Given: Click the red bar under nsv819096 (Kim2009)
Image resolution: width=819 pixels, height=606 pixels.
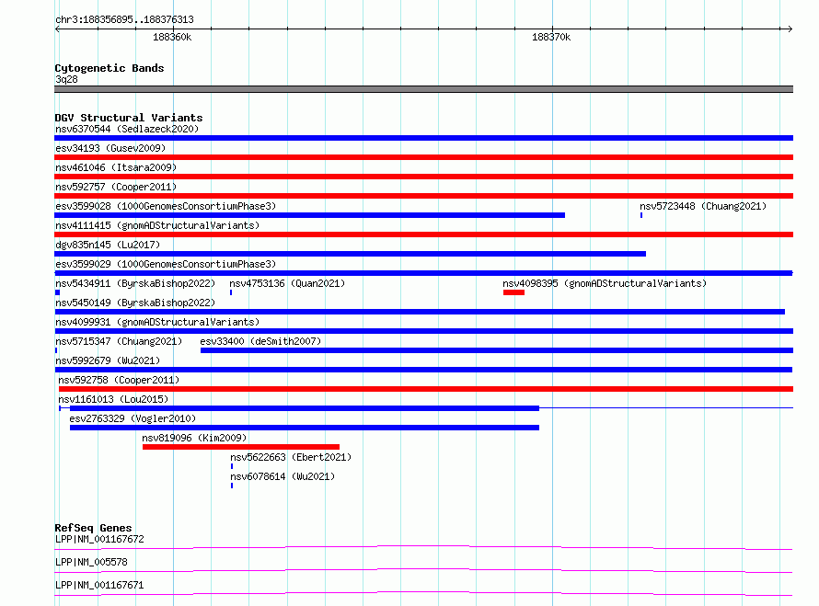Looking at the screenshot, I should 241,447.
